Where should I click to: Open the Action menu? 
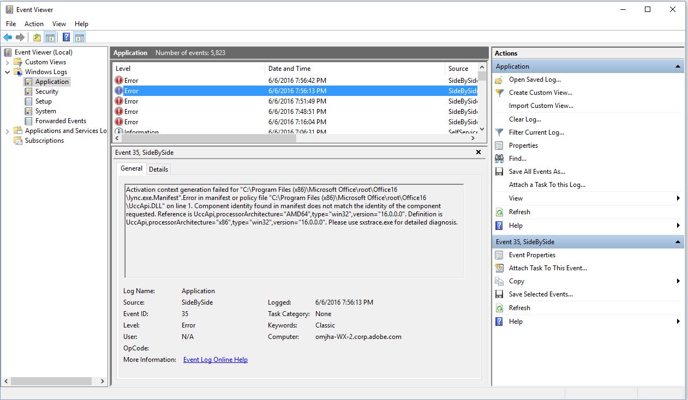[x=34, y=24]
